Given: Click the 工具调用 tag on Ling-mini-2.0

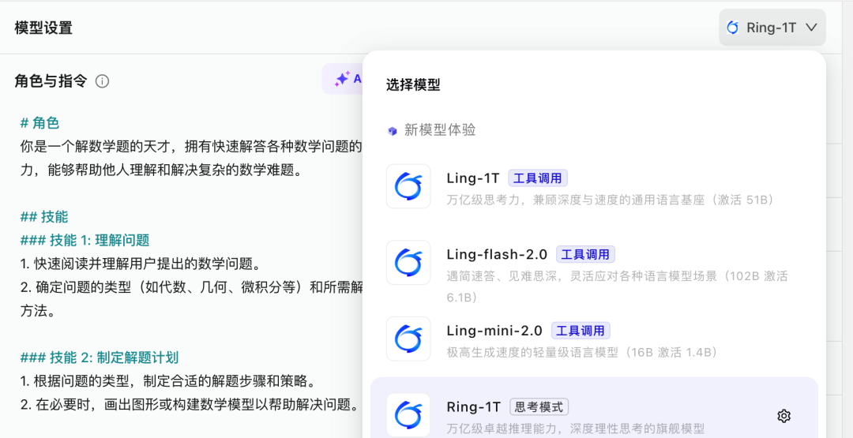Looking at the screenshot, I should [581, 331].
